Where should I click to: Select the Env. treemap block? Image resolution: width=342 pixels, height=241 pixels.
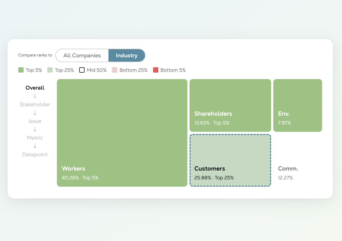click(297, 105)
